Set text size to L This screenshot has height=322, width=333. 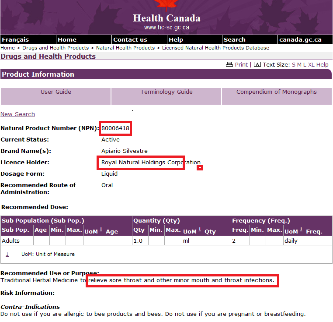click(x=305, y=64)
